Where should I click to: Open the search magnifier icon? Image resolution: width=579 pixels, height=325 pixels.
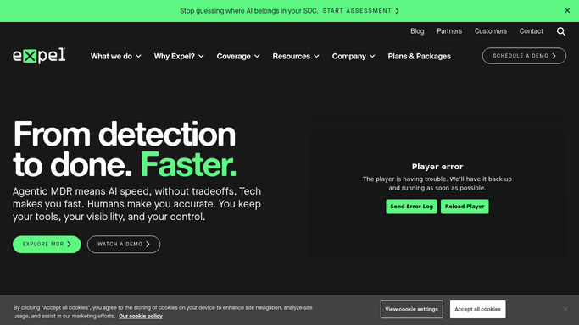point(561,31)
